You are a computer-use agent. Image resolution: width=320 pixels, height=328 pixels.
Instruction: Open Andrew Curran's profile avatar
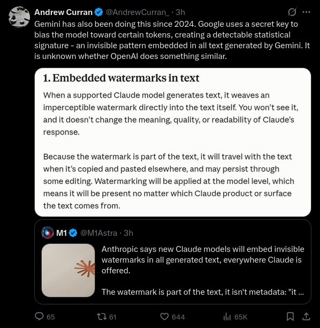[19, 17]
